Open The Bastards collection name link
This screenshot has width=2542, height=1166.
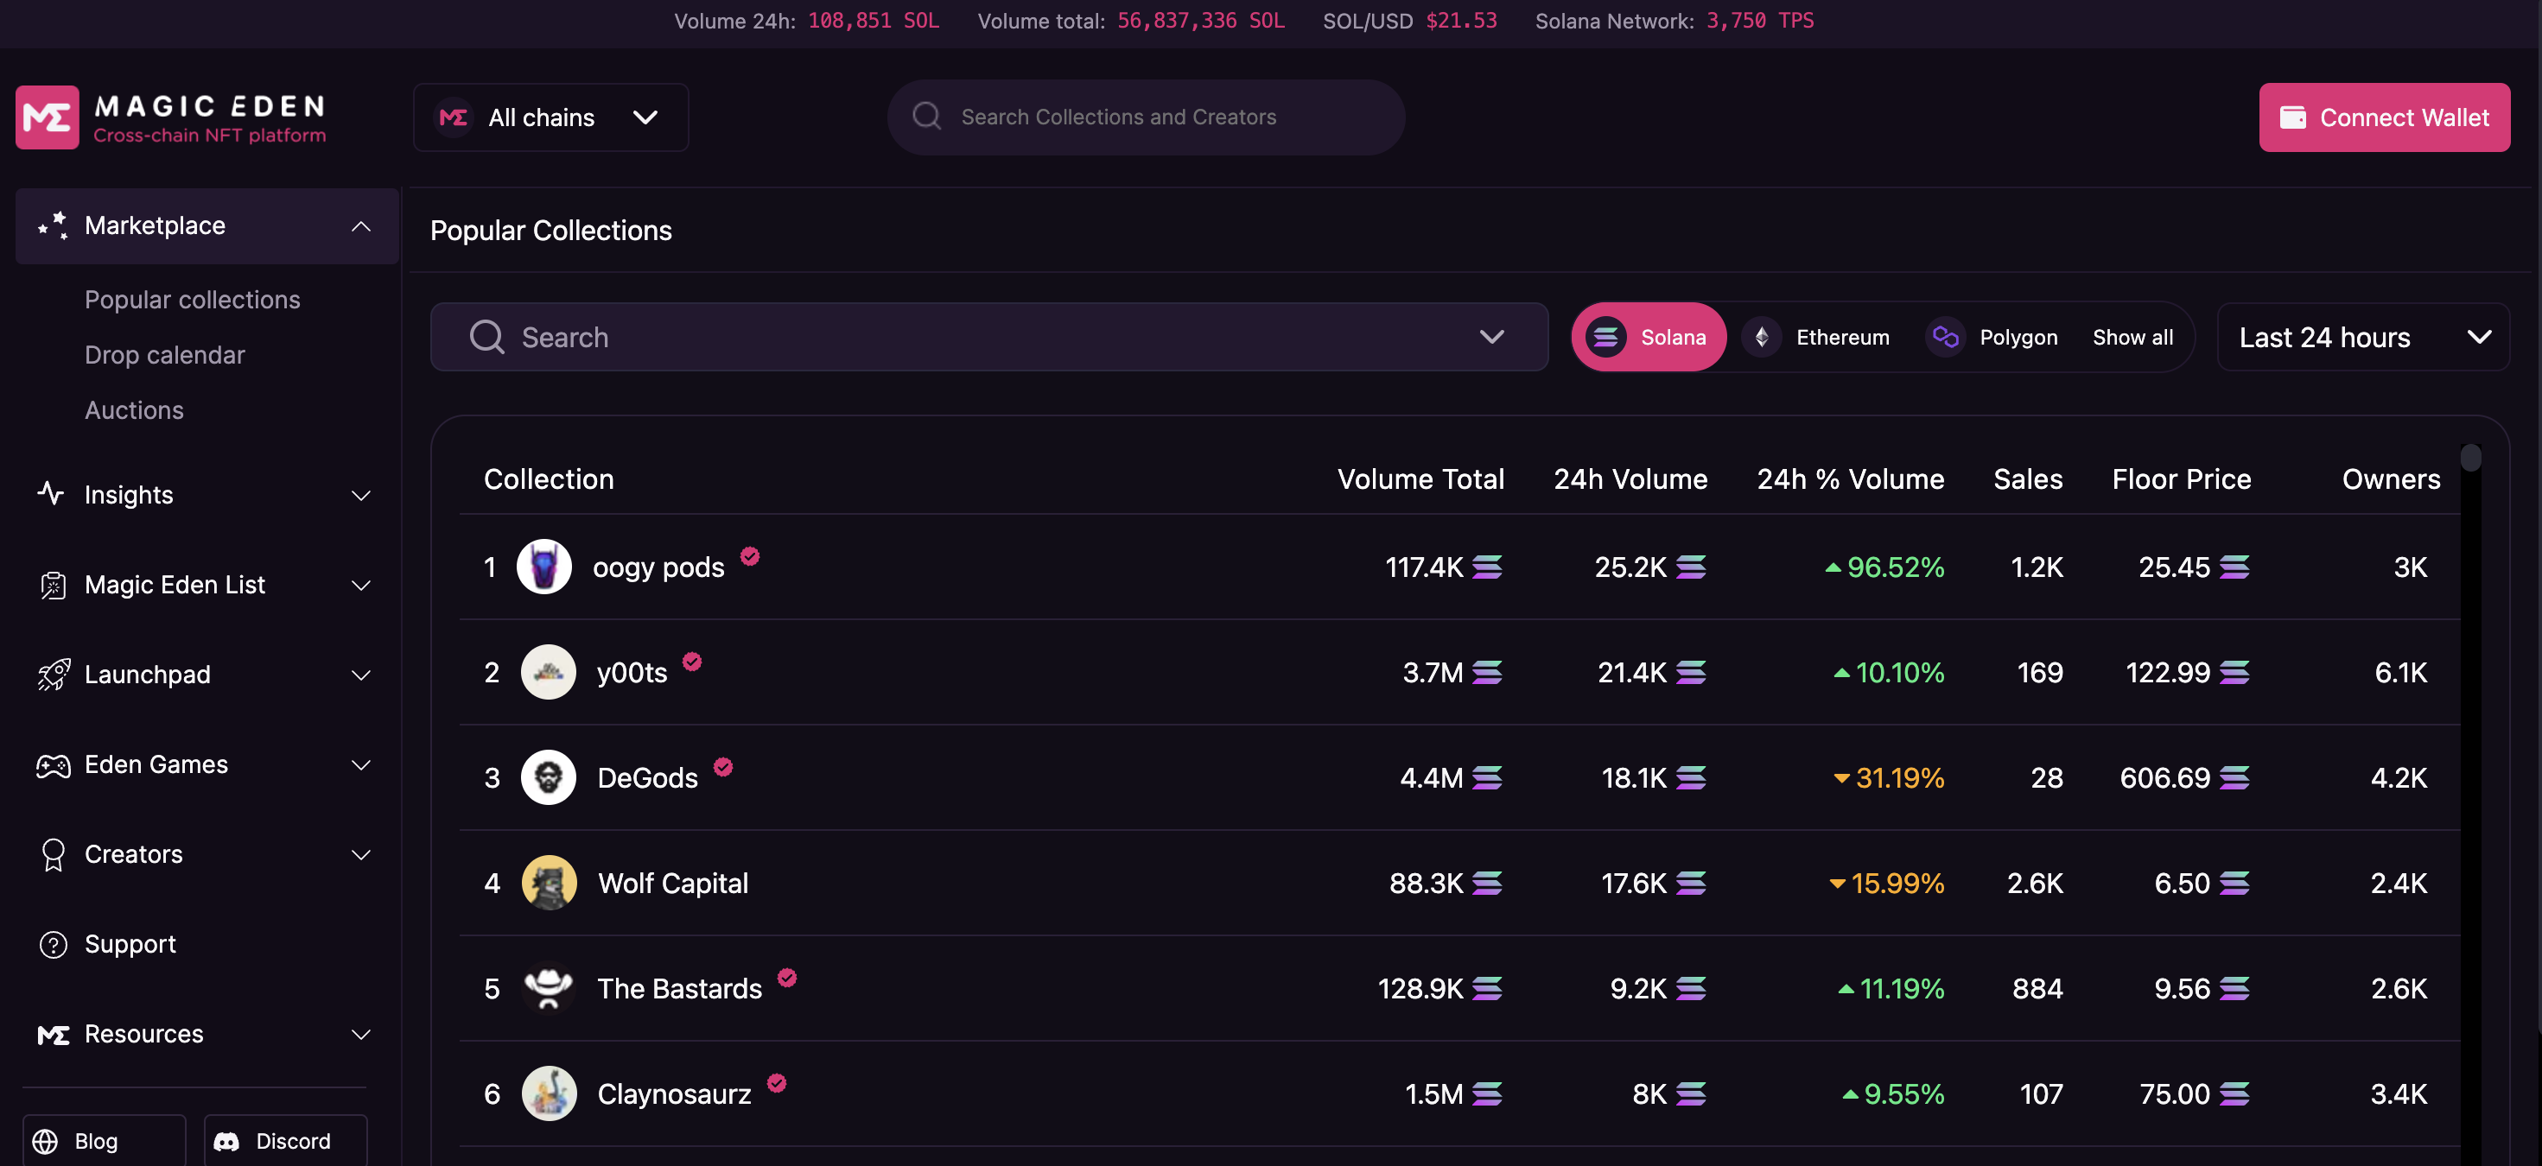[679, 988]
